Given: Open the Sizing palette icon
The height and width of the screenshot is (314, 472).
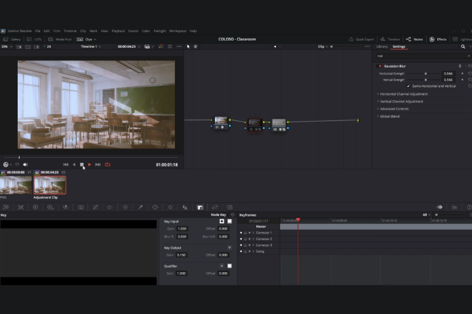Looking at the screenshot, I should [x=215, y=207].
